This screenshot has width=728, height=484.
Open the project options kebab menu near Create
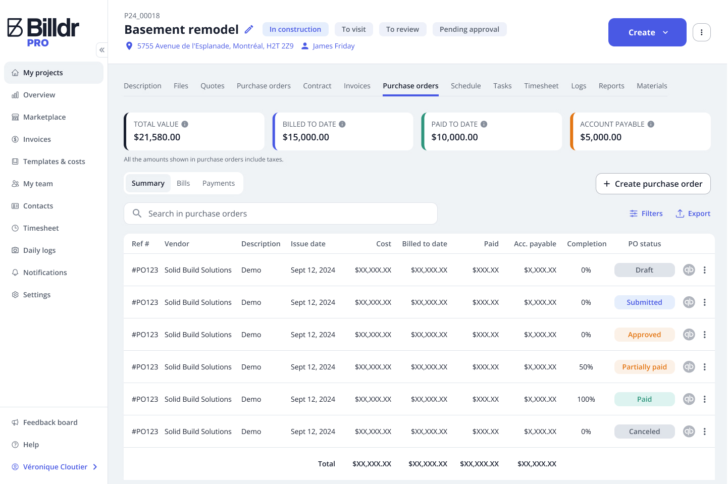coord(701,32)
